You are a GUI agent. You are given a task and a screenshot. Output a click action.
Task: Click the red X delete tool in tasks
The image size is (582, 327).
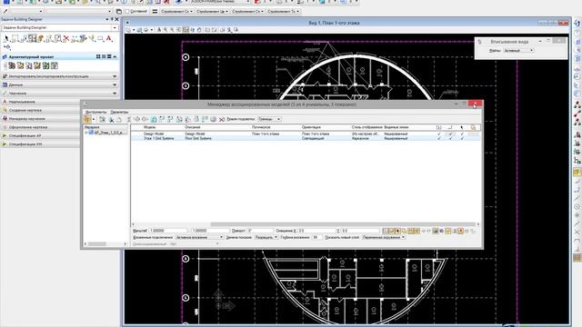coord(66,38)
